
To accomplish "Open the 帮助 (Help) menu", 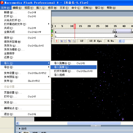I will pyautogui.click(x=111, y=8).
